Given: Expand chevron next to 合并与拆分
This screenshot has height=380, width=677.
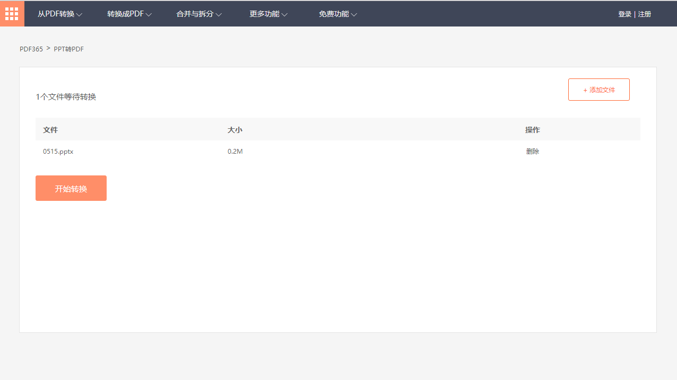Looking at the screenshot, I should pos(219,15).
